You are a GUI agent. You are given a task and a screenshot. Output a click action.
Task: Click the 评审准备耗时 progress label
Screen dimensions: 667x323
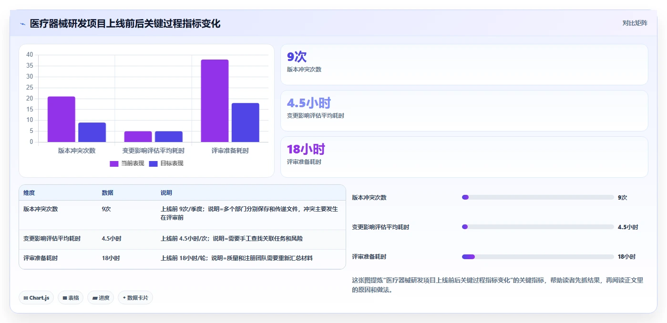(x=369, y=257)
